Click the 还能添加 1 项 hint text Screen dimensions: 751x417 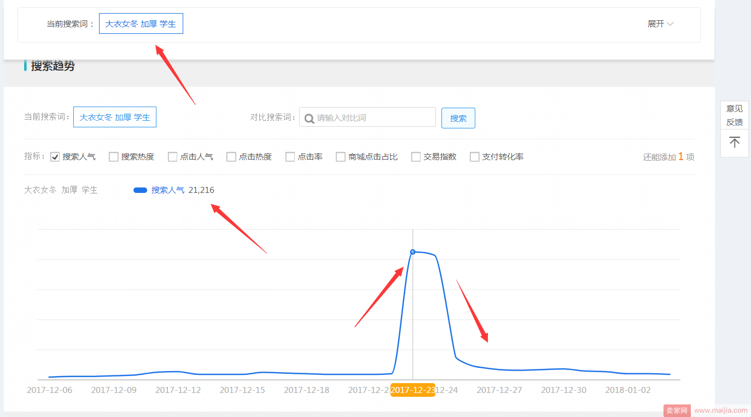coord(668,157)
